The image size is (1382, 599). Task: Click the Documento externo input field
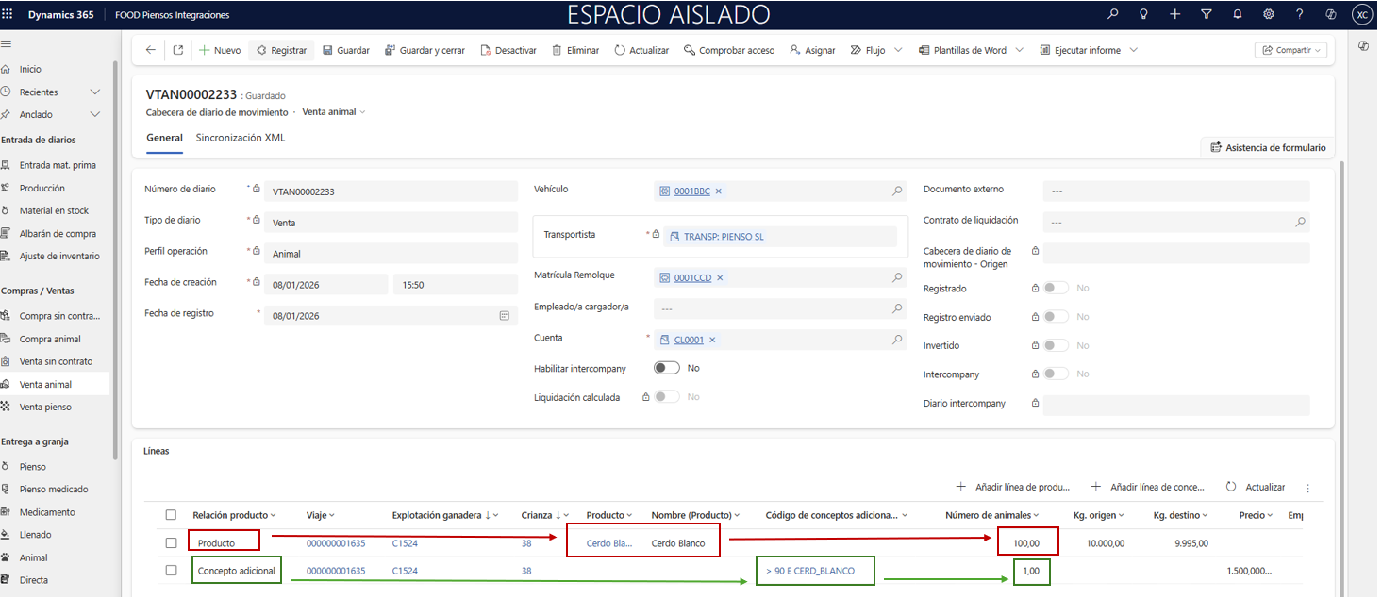pyautogui.click(x=1175, y=191)
